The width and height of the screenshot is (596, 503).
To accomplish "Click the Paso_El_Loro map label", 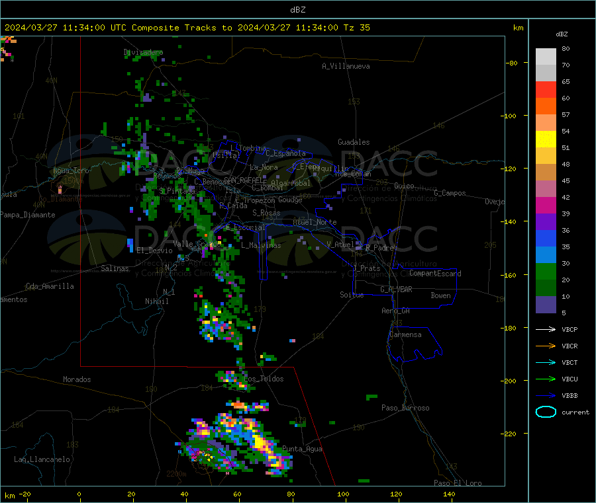I will (458, 483).
